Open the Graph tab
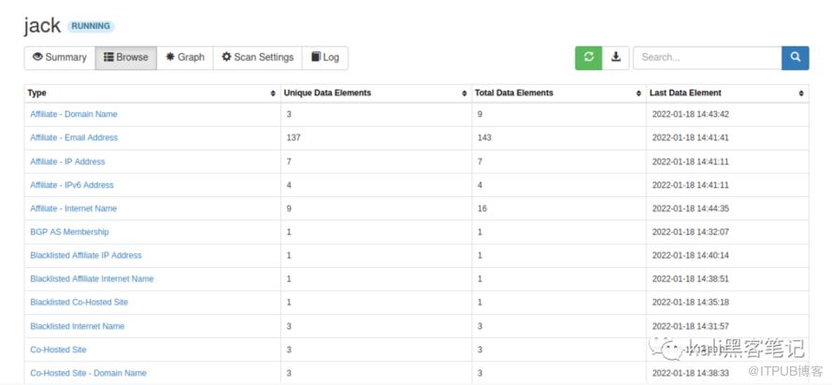Image resolution: width=832 pixels, height=385 pixels. coord(185,58)
